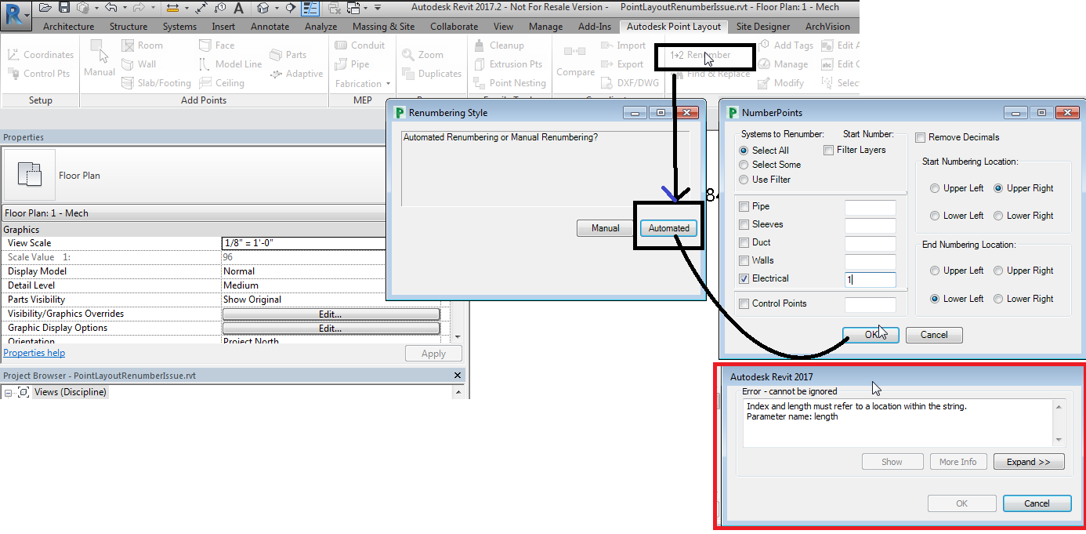Check the Sleeves system checkbox
The height and width of the screenshot is (534, 1086).
[744, 225]
